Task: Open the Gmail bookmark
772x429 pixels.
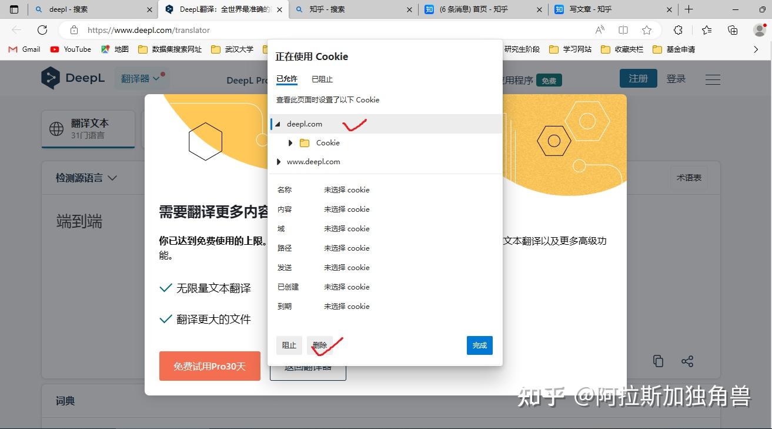Action: (25, 49)
